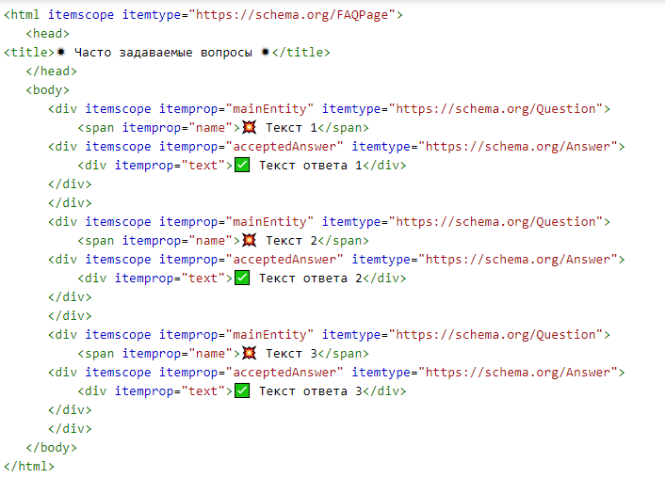The height and width of the screenshot is (494, 665).
Task: Click the Текст ответа 2 answer text
Action: [310, 279]
